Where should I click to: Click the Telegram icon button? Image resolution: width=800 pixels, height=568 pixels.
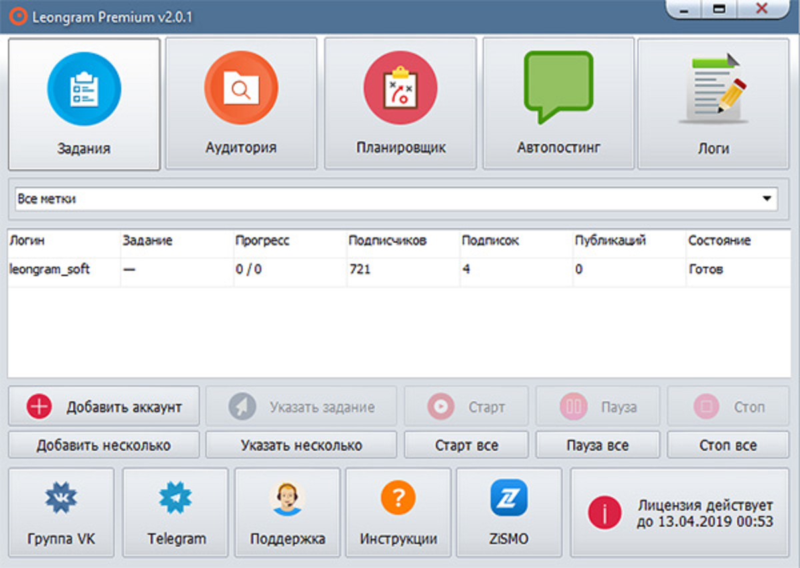tap(176, 499)
